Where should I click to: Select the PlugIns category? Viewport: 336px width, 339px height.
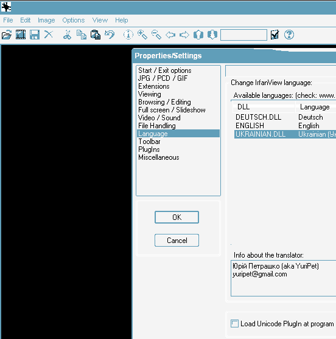click(x=178, y=149)
